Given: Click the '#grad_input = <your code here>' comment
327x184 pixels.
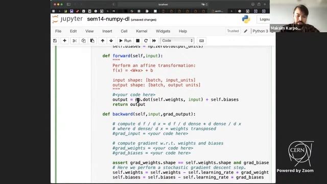Looking at the screenshot, I should 150,133.
